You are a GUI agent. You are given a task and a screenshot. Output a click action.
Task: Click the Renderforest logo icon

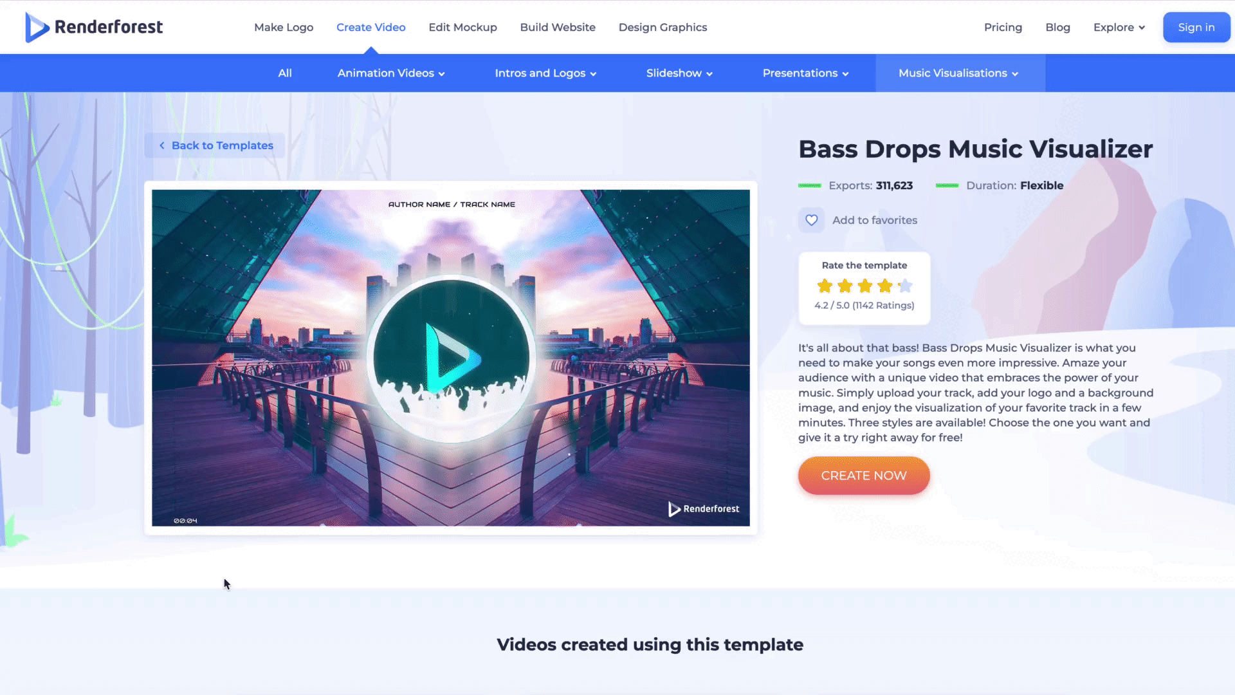[x=37, y=27]
